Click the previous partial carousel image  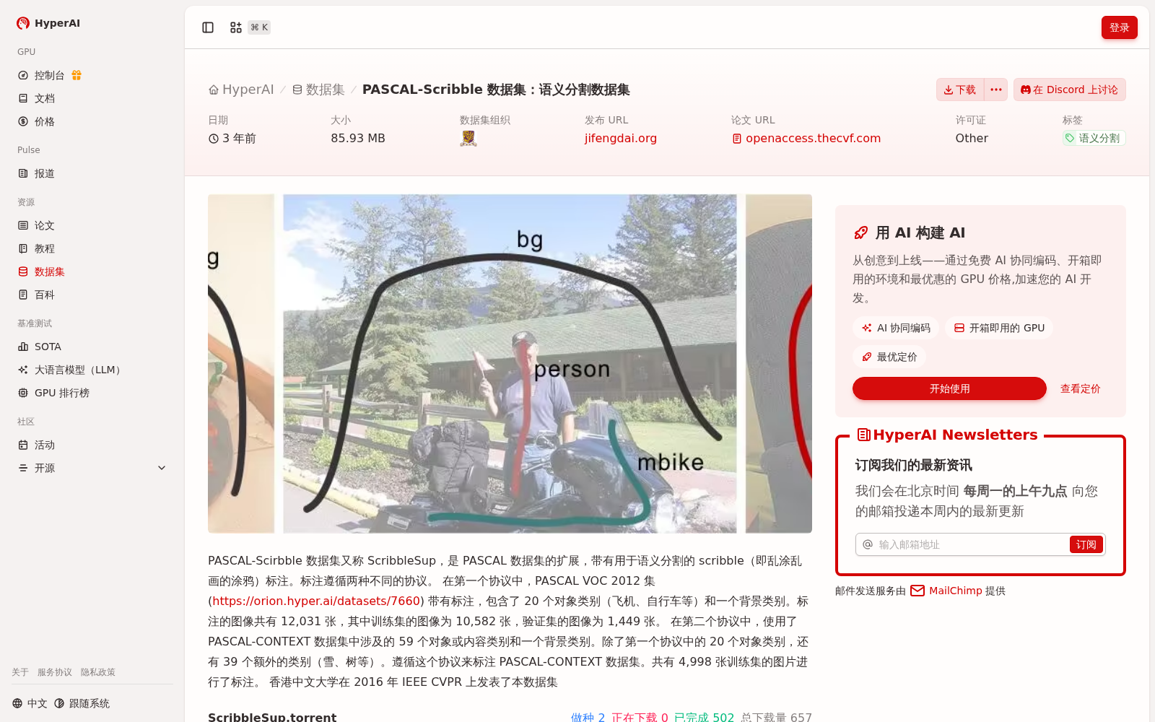click(241, 363)
